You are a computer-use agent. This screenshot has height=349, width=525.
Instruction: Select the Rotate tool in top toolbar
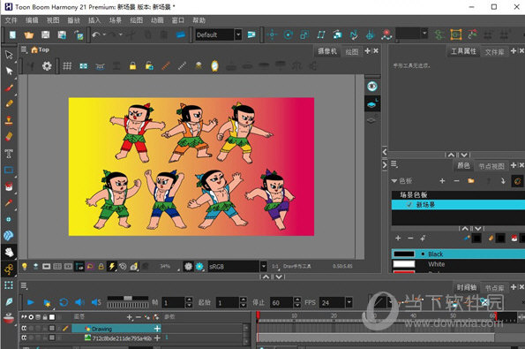click(289, 34)
